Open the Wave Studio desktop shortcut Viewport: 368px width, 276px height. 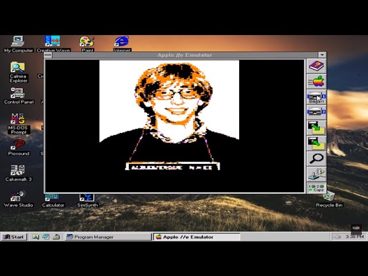tap(18, 199)
